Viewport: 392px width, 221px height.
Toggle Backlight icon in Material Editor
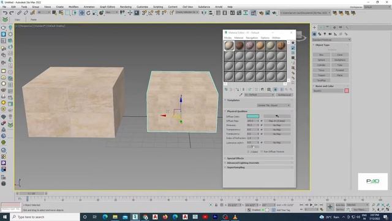293,48
